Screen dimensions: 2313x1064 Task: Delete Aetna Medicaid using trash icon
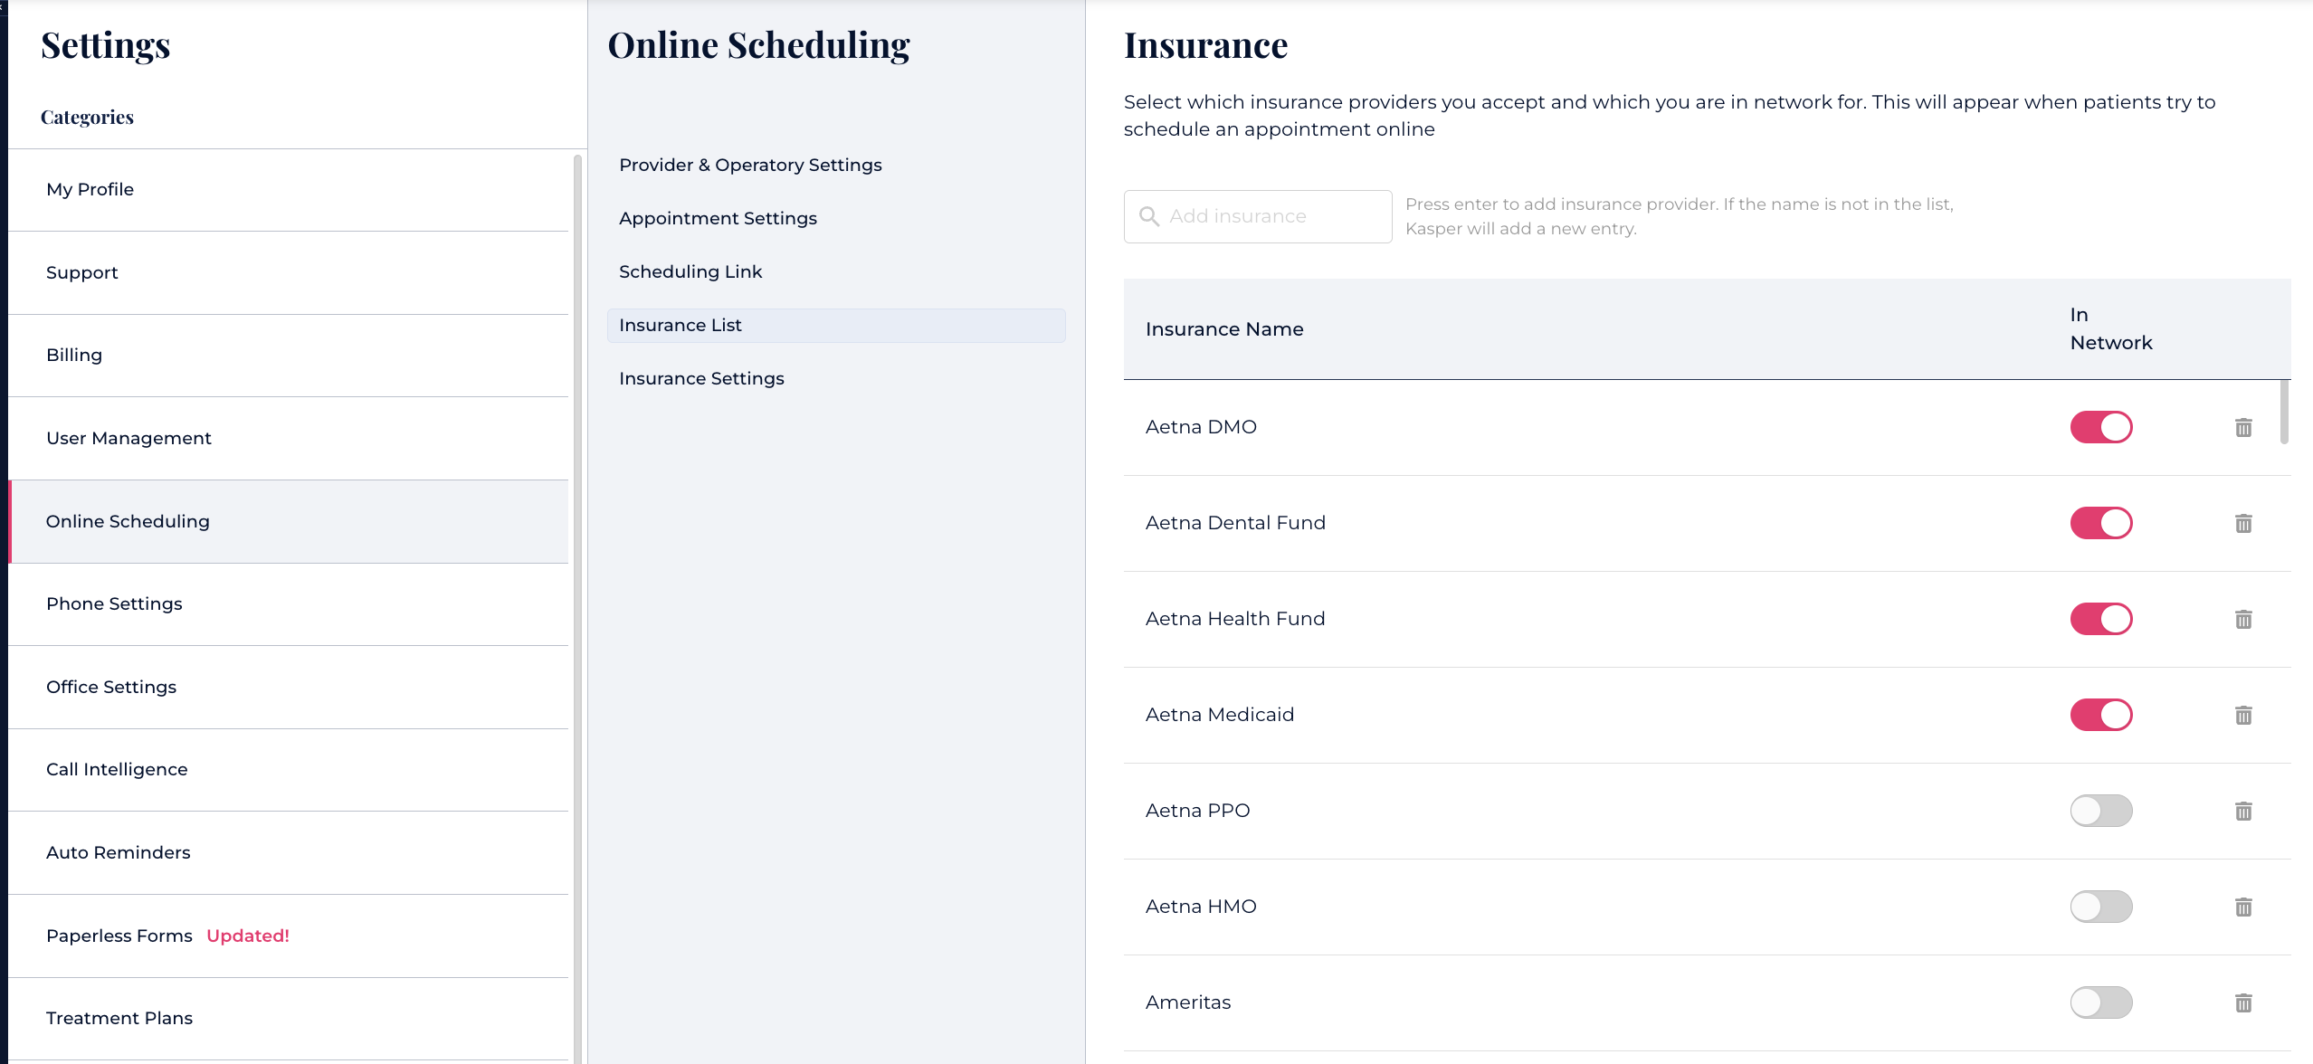coord(2243,715)
